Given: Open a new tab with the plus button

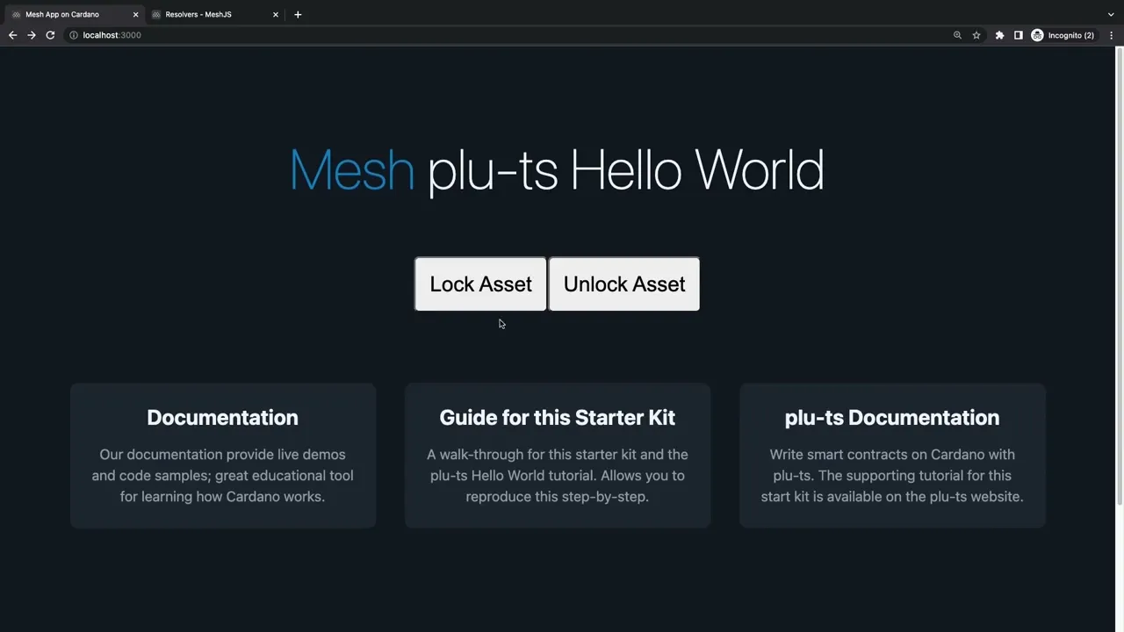Looking at the screenshot, I should tap(298, 14).
